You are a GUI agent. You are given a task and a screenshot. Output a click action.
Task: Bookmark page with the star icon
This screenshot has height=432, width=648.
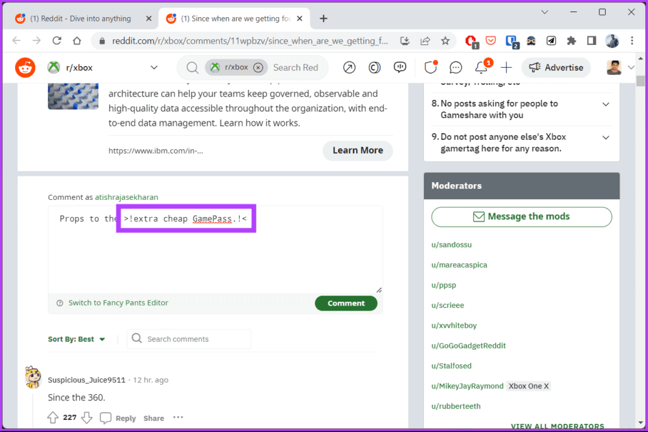[x=445, y=40]
